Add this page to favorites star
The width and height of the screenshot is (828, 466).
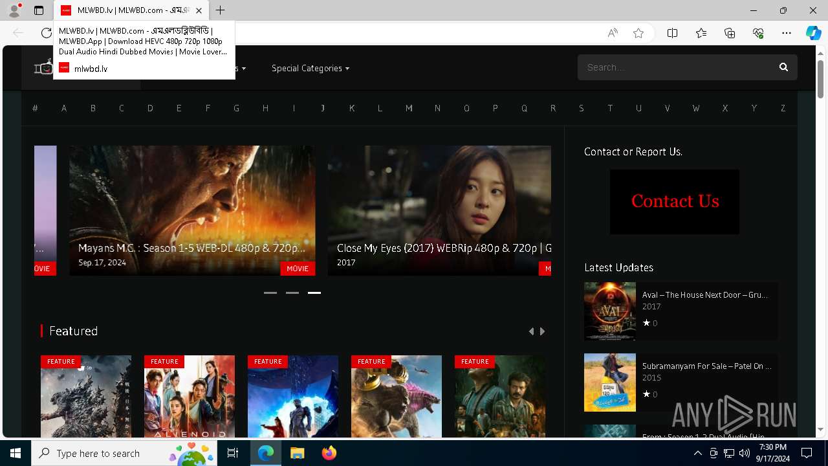tap(638, 33)
